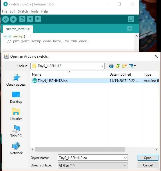Create a new sketch with the New icon
This screenshot has height=171, width=161.
tap(22, 19)
